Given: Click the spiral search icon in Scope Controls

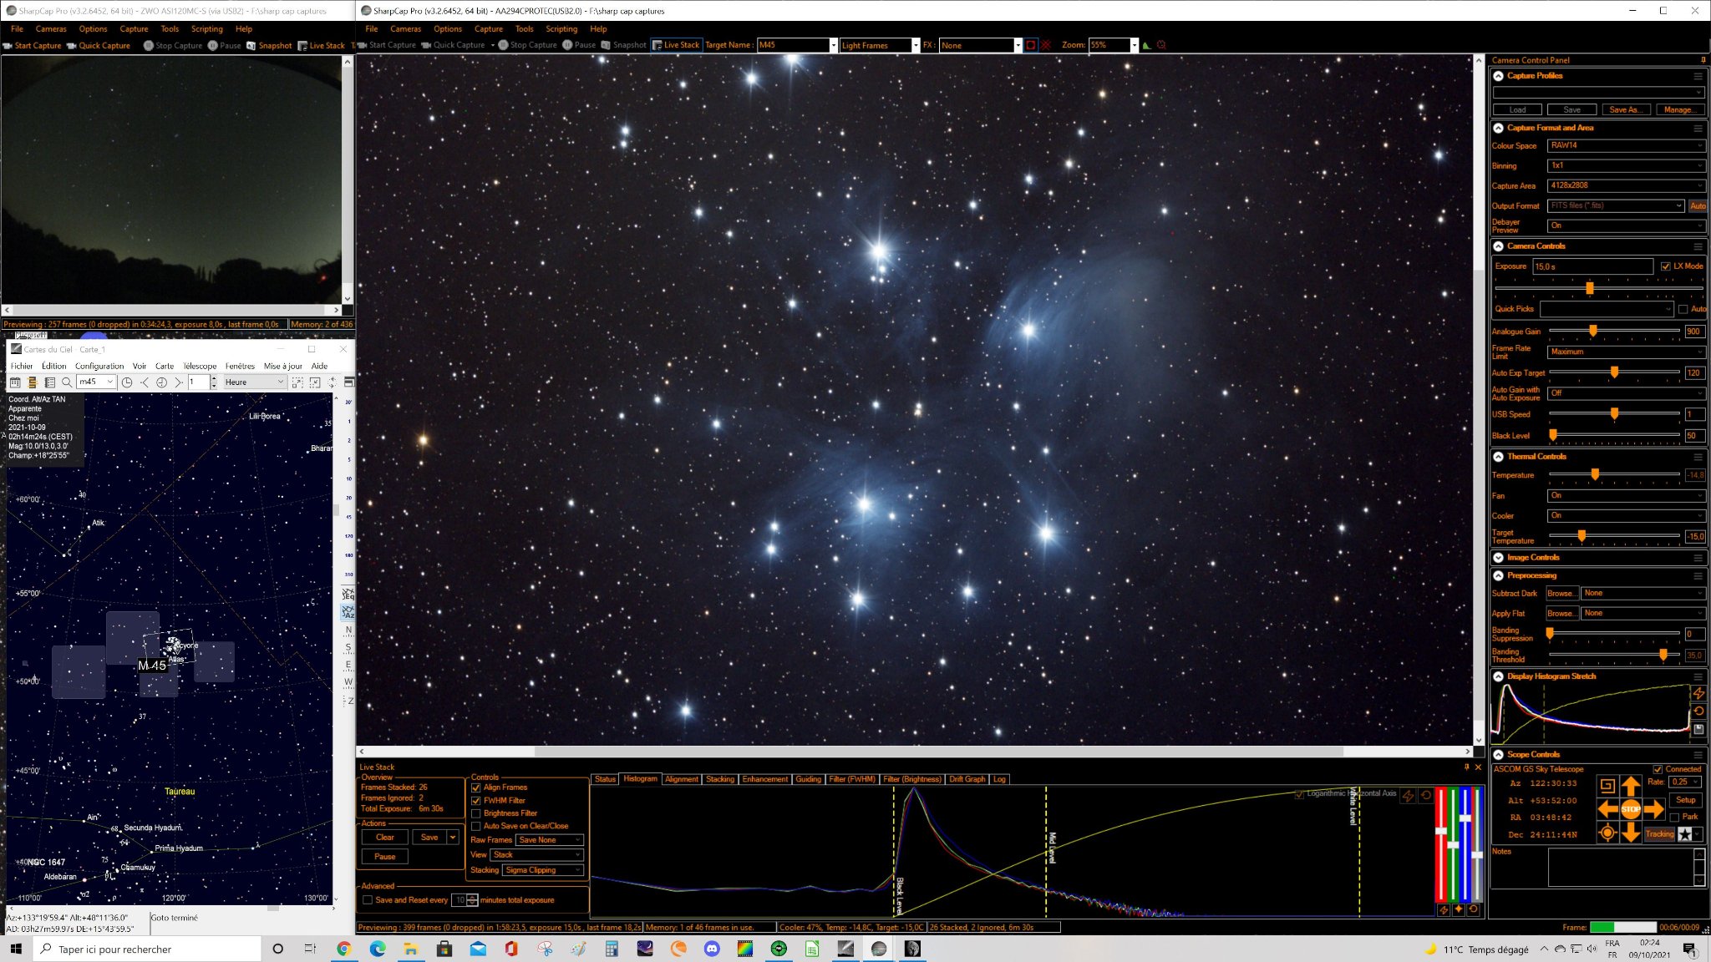Looking at the screenshot, I should pos(1607,786).
